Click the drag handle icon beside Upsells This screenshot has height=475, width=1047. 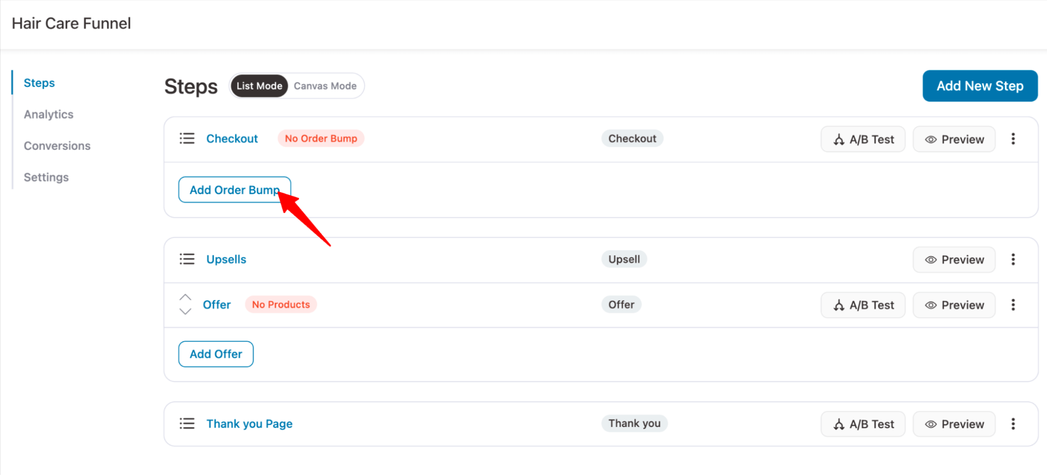click(x=187, y=259)
